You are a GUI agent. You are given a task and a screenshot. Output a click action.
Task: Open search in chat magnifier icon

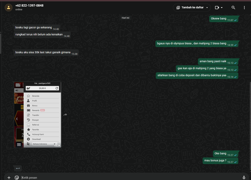click(233, 7)
